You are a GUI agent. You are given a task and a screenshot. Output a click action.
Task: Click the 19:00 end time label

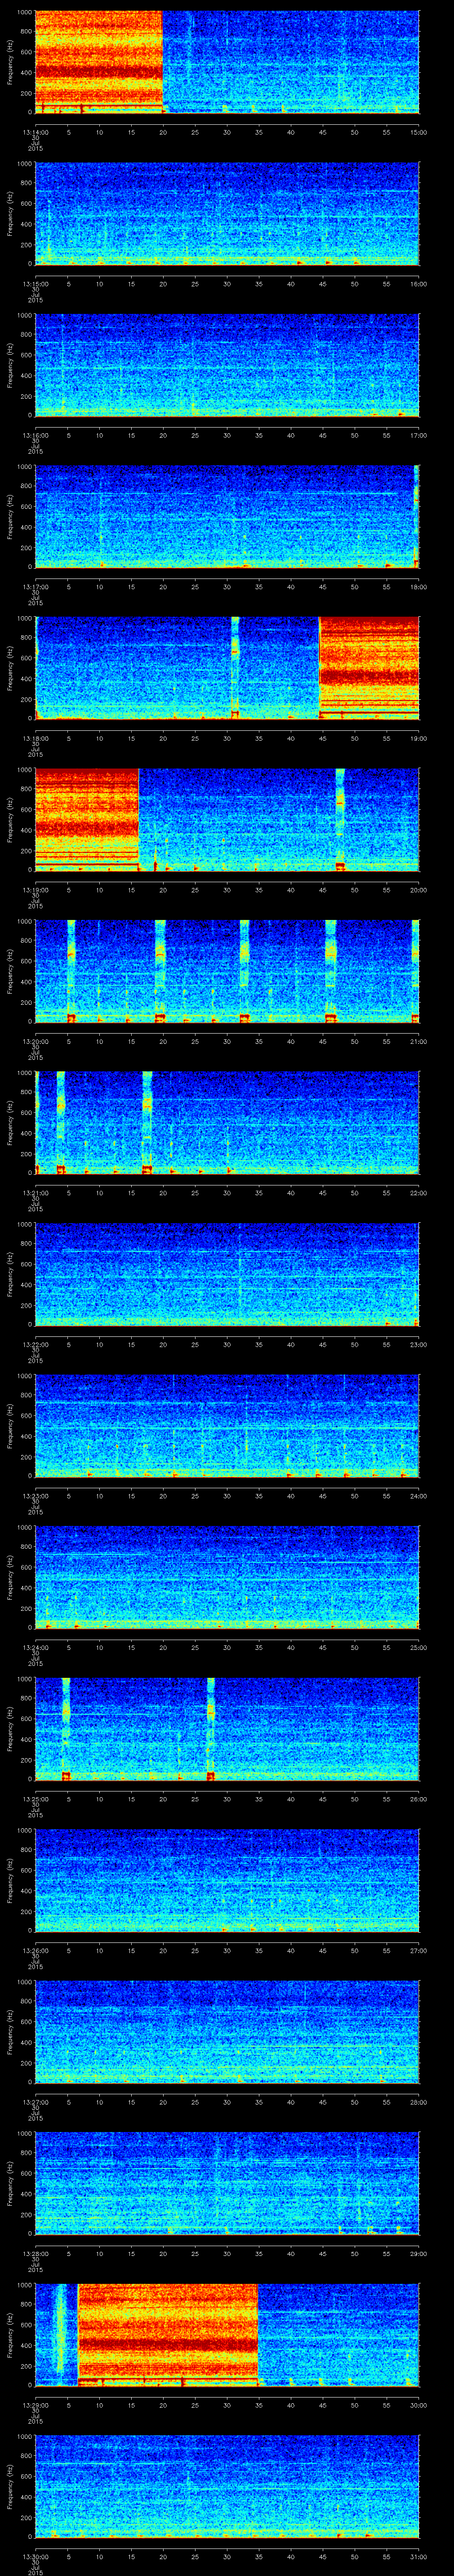tap(418, 738)
